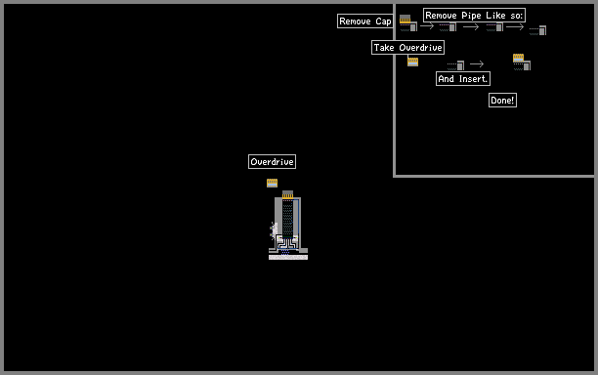Select the 'Remove Cap' sign

click(365, 21)
